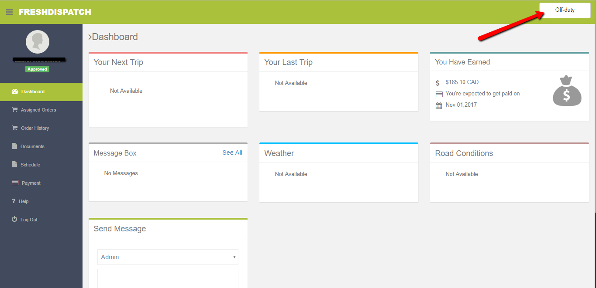596x288 pixels.
Task: Click the Send Message text area
Action: pyautogui.click(x=168, y=278)
